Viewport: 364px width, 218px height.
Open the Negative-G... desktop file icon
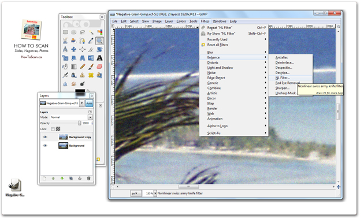pyautogui.click(x=15, y=188)
